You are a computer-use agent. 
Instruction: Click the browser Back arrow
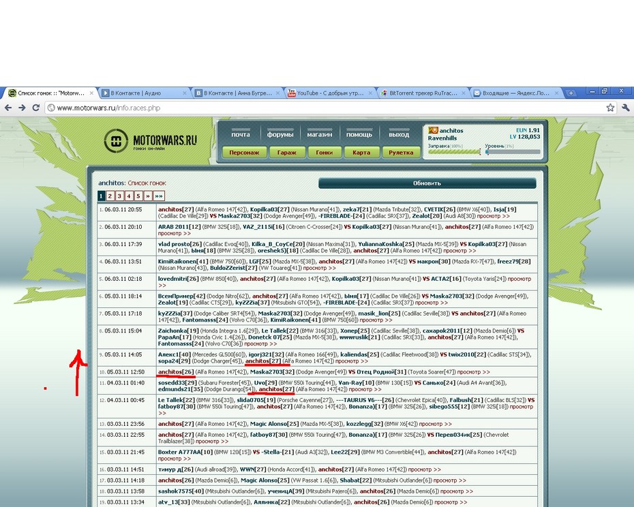tap(7, 108)
